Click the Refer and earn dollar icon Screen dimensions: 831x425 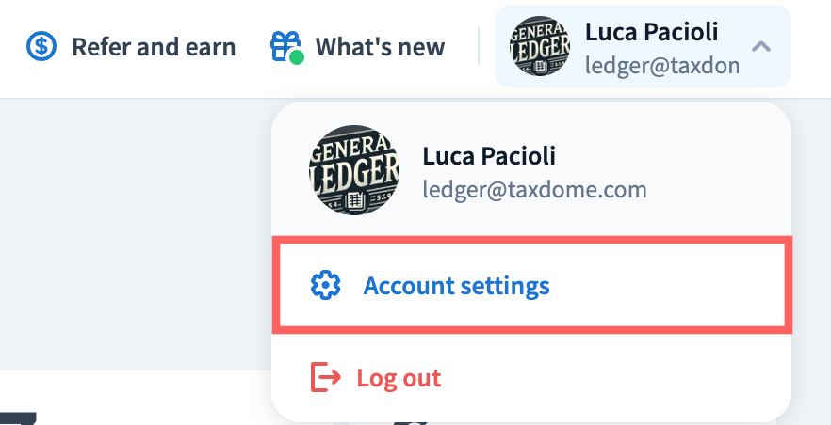coord(41,45)
